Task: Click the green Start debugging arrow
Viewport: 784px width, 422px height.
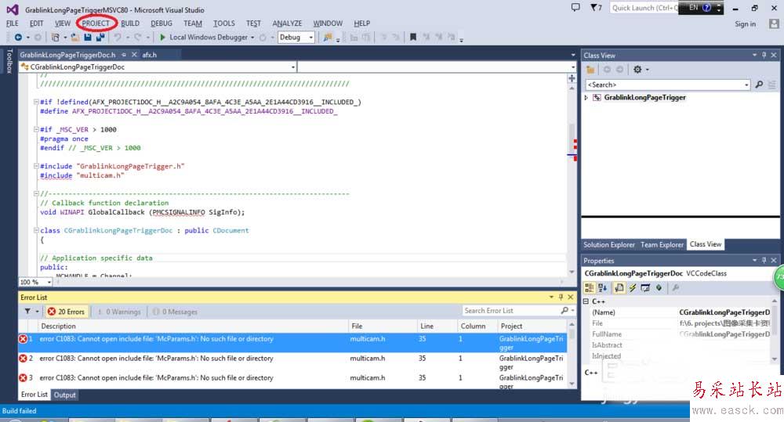Action: click(x=162, y=37)
